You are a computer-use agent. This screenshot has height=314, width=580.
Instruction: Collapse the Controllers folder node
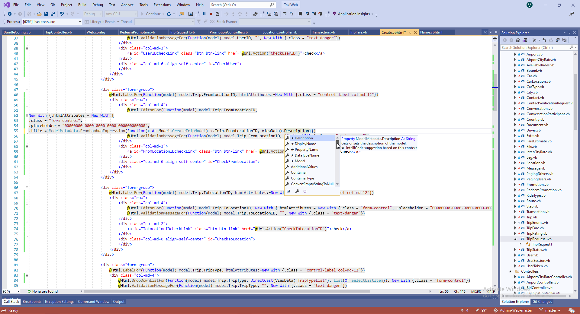510,271
